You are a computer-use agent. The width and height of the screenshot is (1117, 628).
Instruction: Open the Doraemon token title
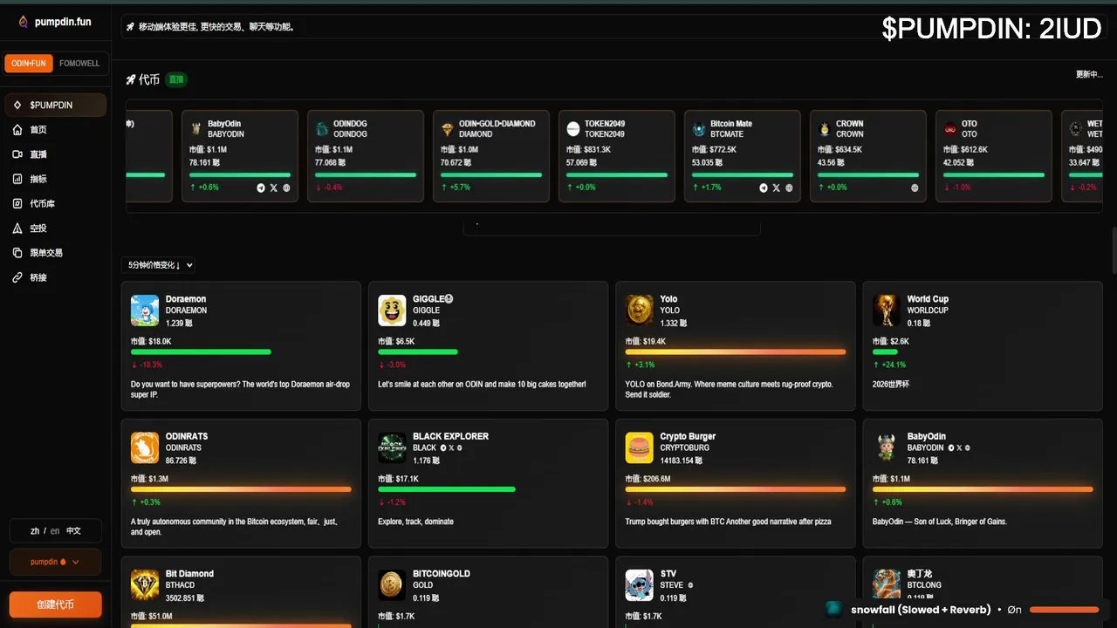(186, 299)
